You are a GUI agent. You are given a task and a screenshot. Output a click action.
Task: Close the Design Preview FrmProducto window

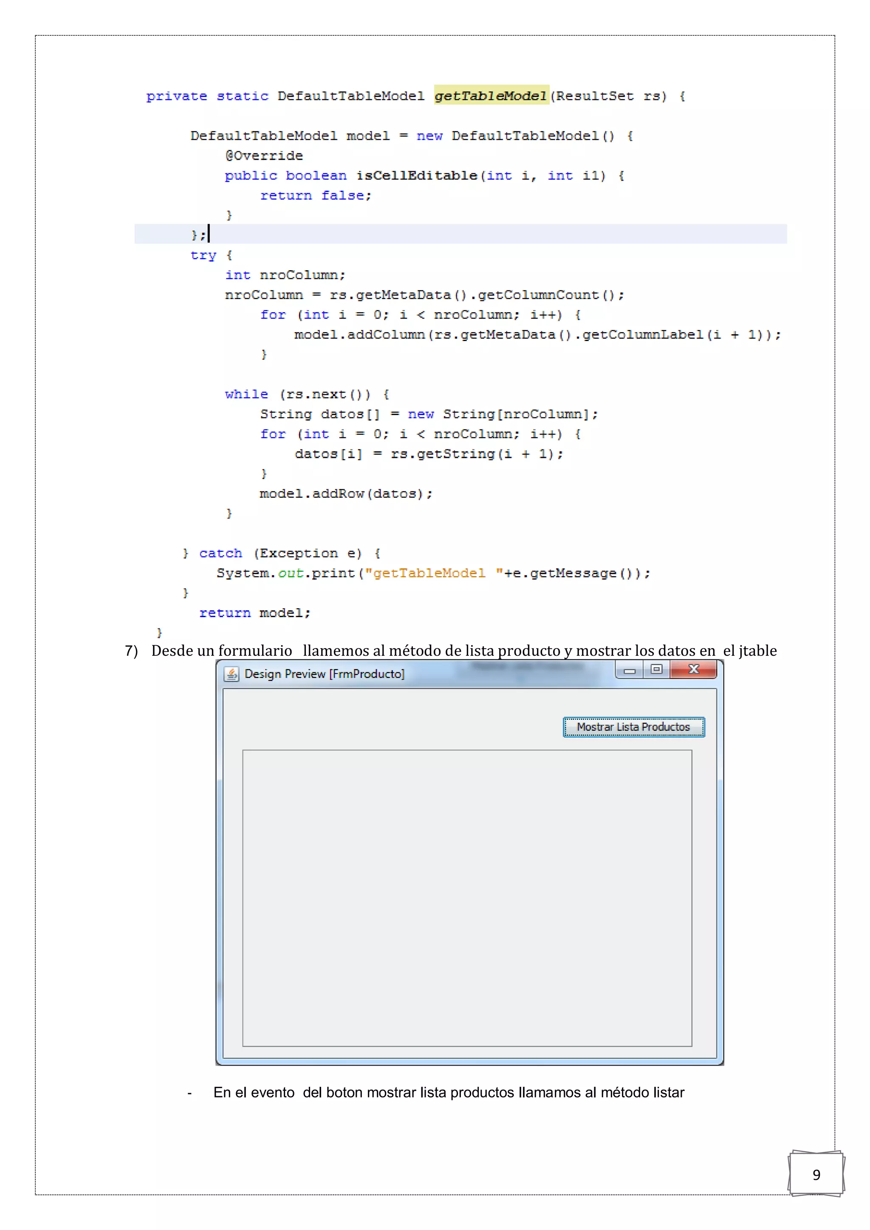[693, 670]
